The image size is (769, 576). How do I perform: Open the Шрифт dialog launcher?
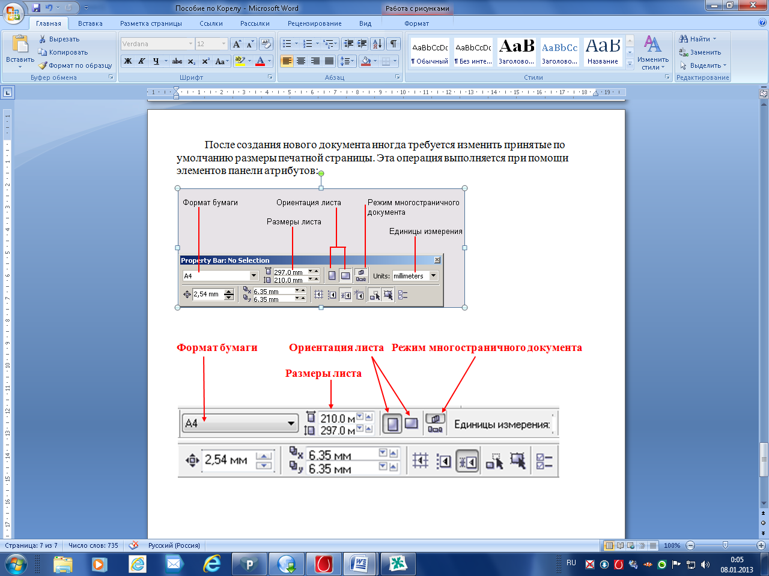click(x=270, y=77)
